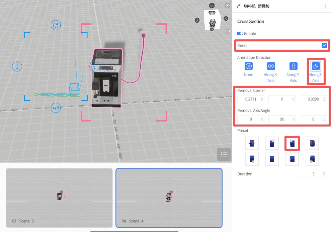Screen dimensions: 331x232
Task: Select the first preset in bottom row
Action: (252, 159)
